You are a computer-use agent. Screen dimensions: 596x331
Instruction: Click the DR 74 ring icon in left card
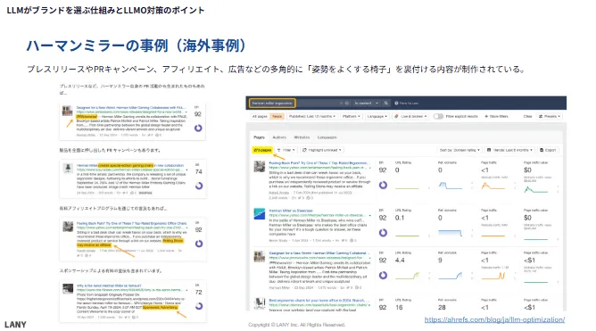click(198, 186)
